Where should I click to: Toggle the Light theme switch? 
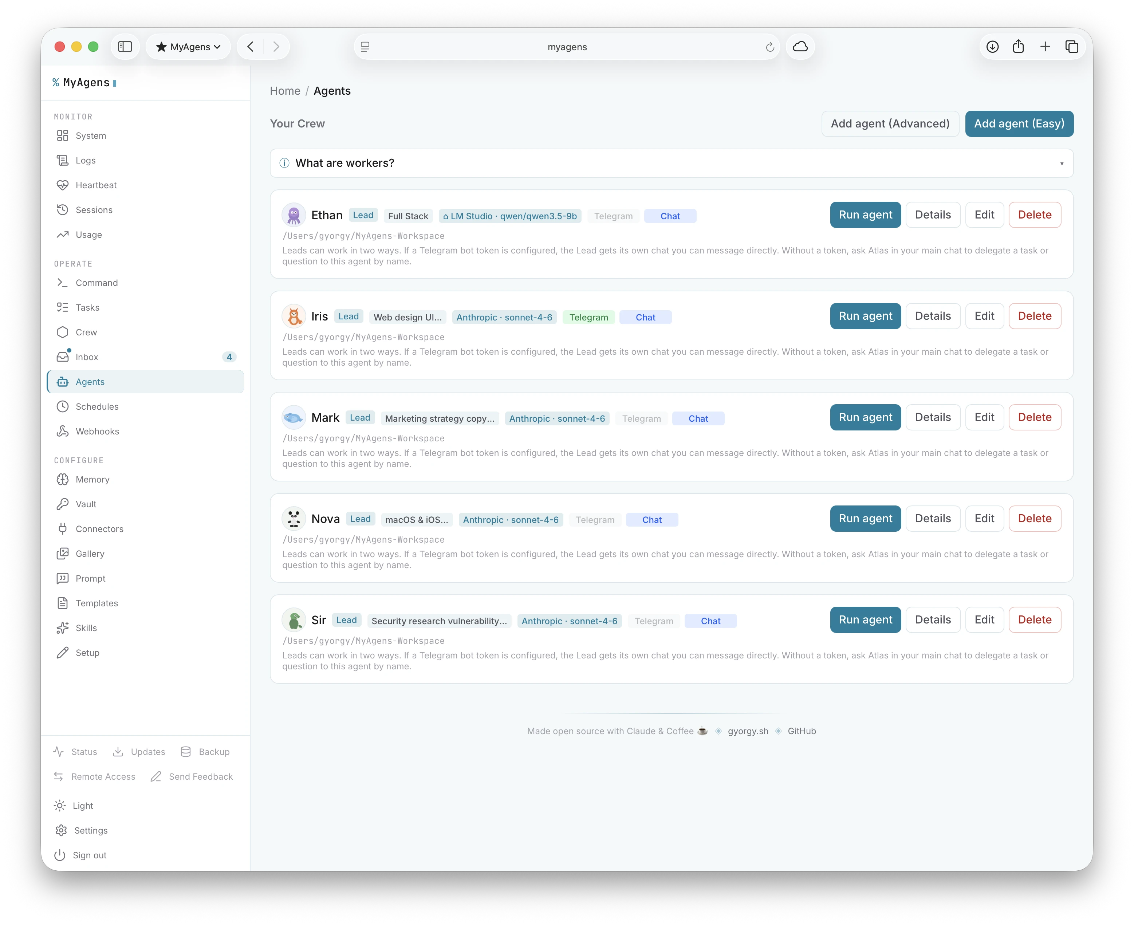[x=74, y=806]
